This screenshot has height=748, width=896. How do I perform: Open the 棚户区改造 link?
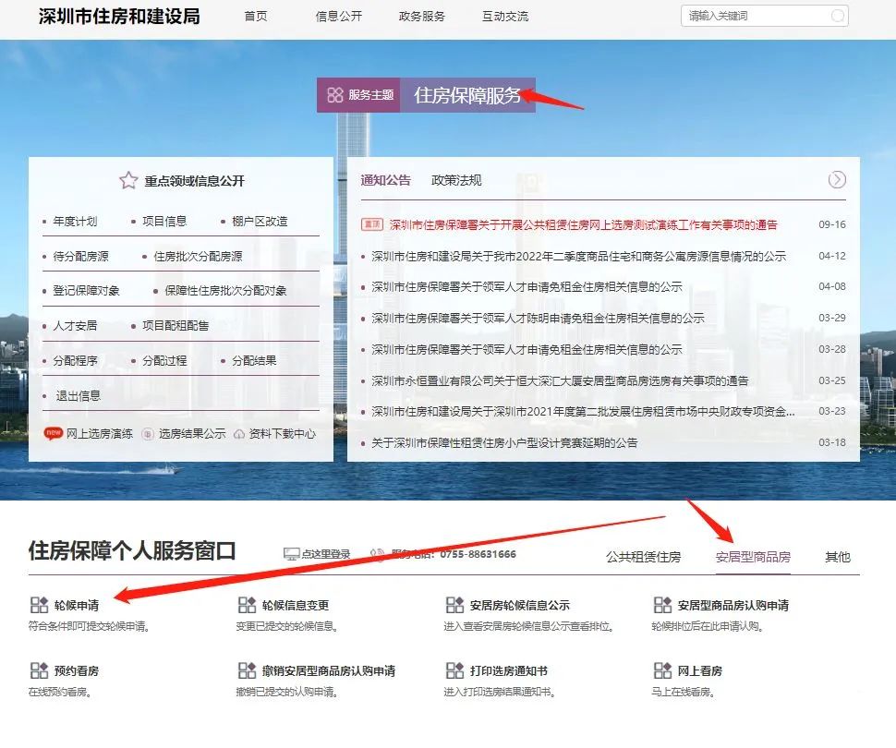pos(260,221)
